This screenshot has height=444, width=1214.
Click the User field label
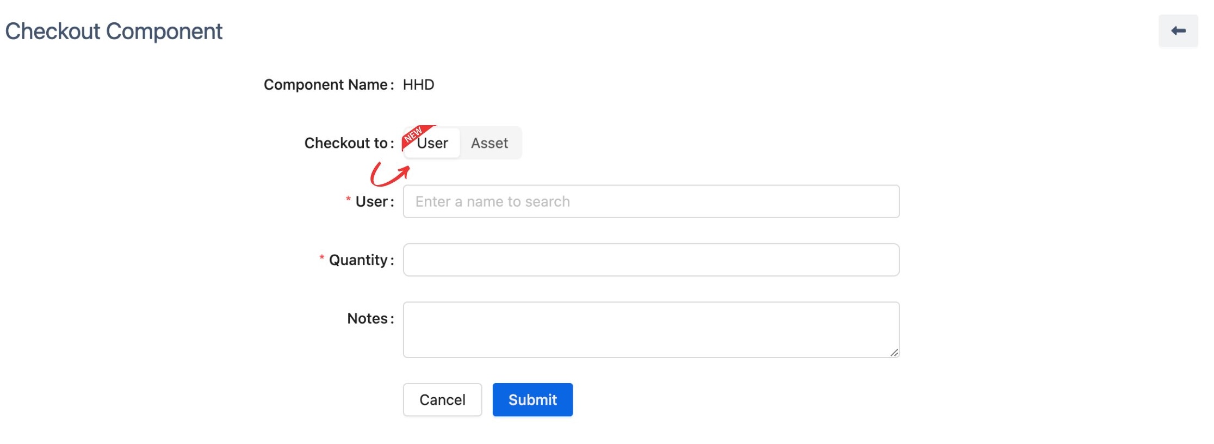coord(372,202)
